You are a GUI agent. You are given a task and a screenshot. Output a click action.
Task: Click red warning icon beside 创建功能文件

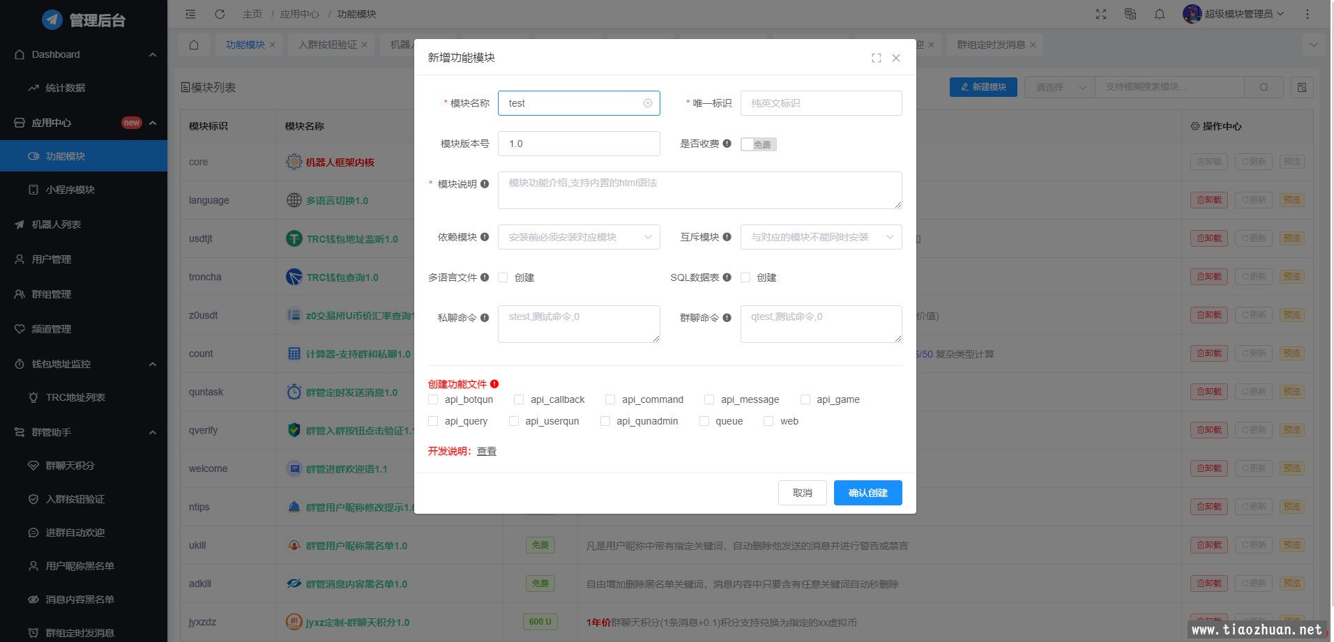[x=494, y=384]
